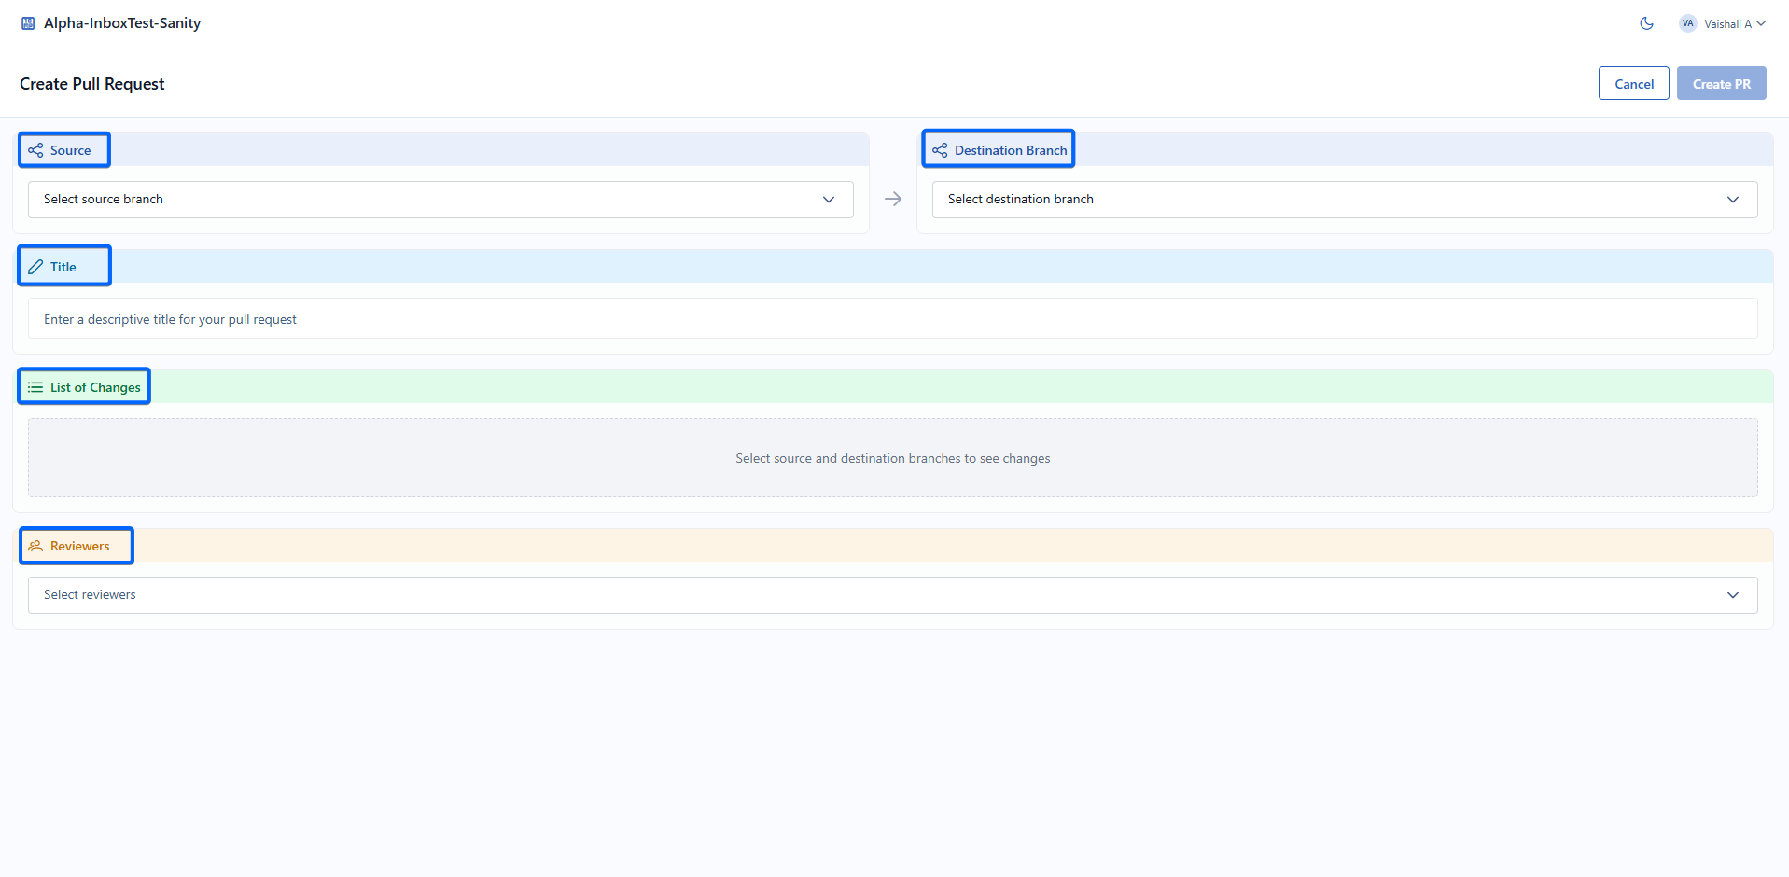Click the Alpha-InboxTest-Sanity project name
Viewport: 1789px width, 877px height.
(122, 23)
